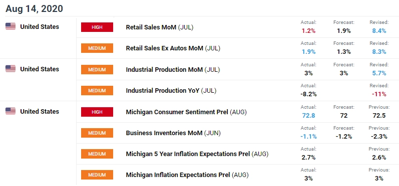Click the Aug 14, 2020 date heading
The width and height of the screenshot is (399, 186).
point(35,9)
